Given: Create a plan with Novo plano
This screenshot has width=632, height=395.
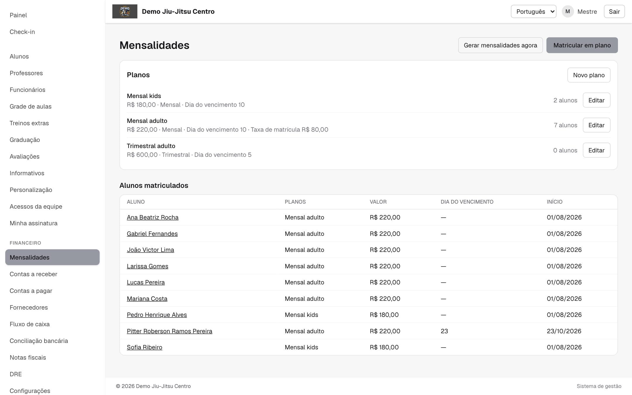Looking at the screenshot, I should point(589,75).
